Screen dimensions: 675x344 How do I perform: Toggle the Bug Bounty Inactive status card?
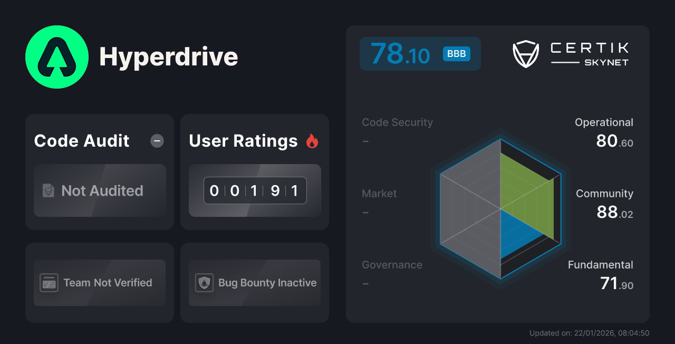coord(255,283)
